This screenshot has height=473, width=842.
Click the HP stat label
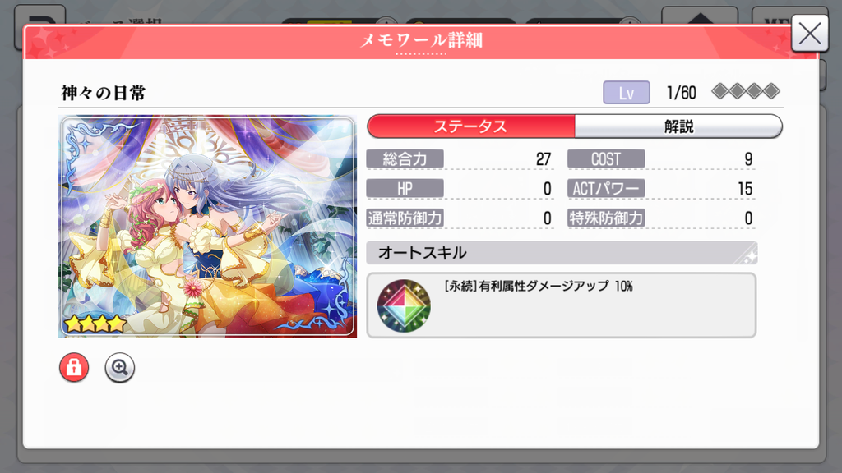pos(405,188)
